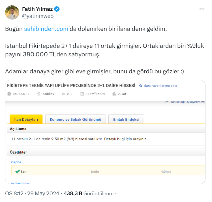The image size is (212, 202).
Task: Toggle the green Batı checkmark
Action: coord(18,171)
